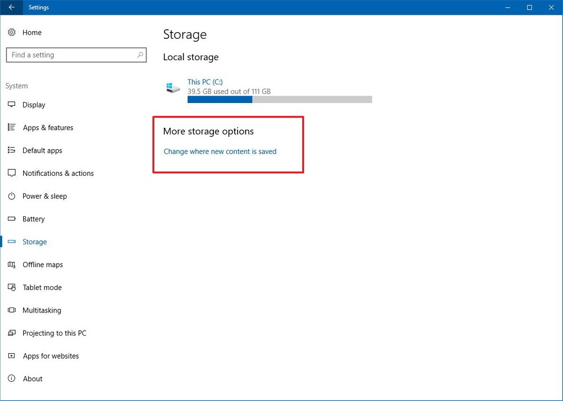Switch to Tablet mode settings
This screenshot has width=563, height=401.
coord(42,287)
